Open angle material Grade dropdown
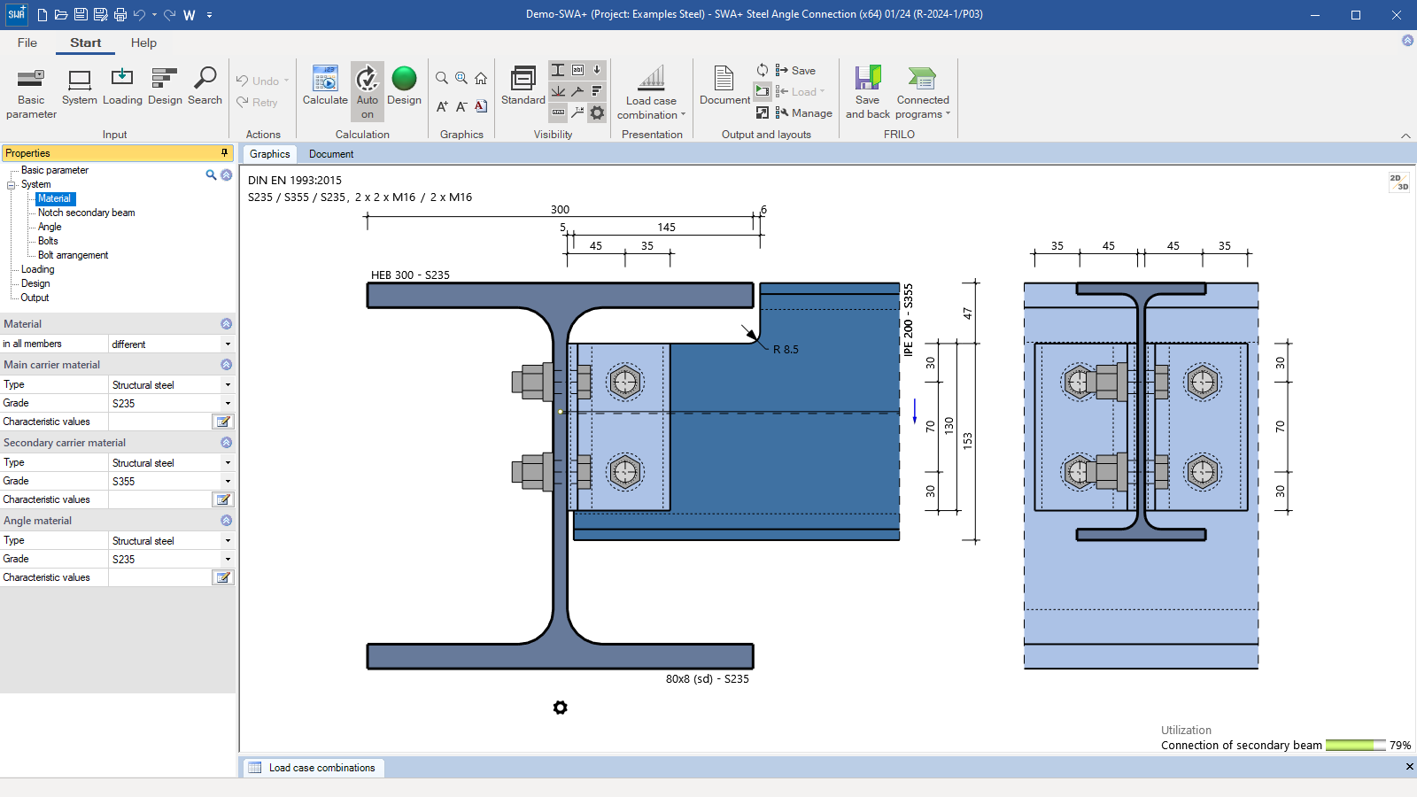Screen dimensions: 1417x797 [x=228, y=559]
